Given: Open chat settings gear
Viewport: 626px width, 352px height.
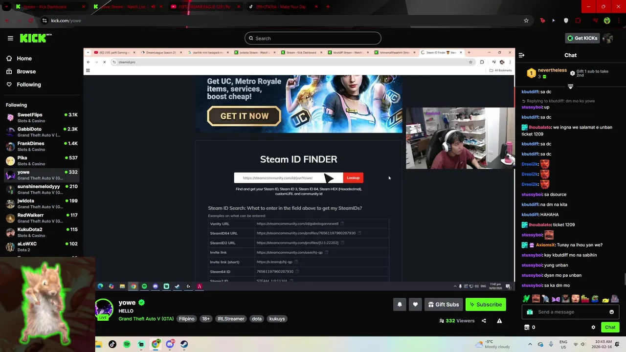Looking at the screenshot, I should click(x=593, y=327).
